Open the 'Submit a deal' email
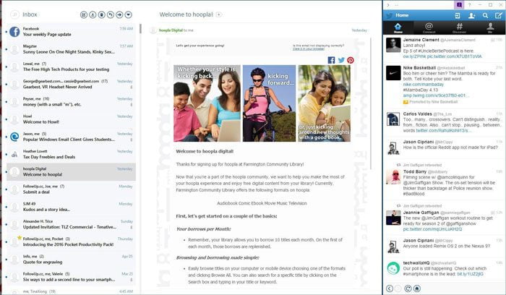This screenshot has width=506, height=295. point(71,189)
